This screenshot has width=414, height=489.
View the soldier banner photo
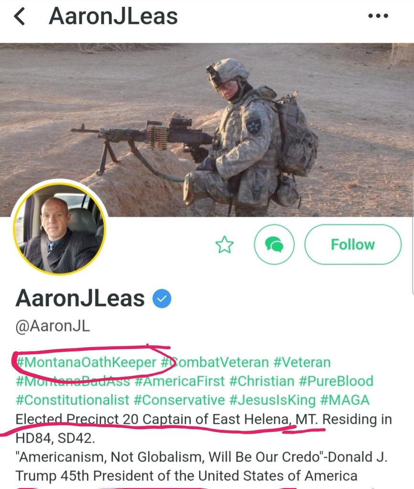[207, 130]
